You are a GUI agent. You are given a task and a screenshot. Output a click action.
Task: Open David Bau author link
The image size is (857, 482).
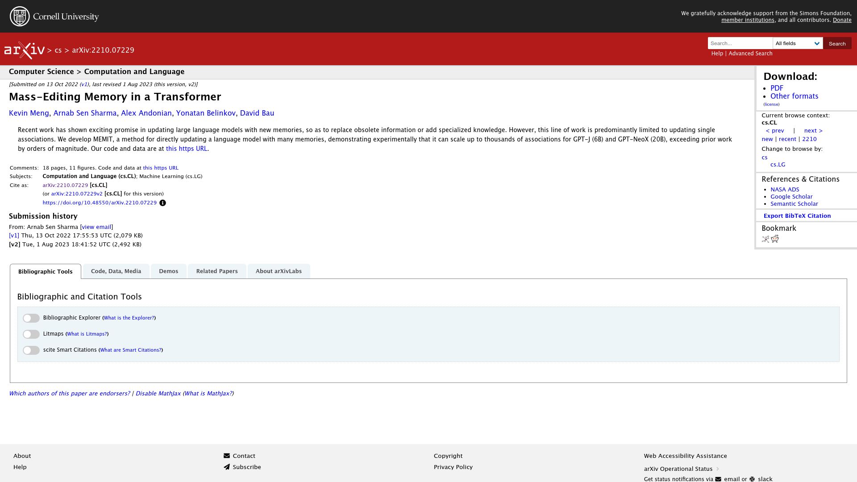(x=257, y=113)
